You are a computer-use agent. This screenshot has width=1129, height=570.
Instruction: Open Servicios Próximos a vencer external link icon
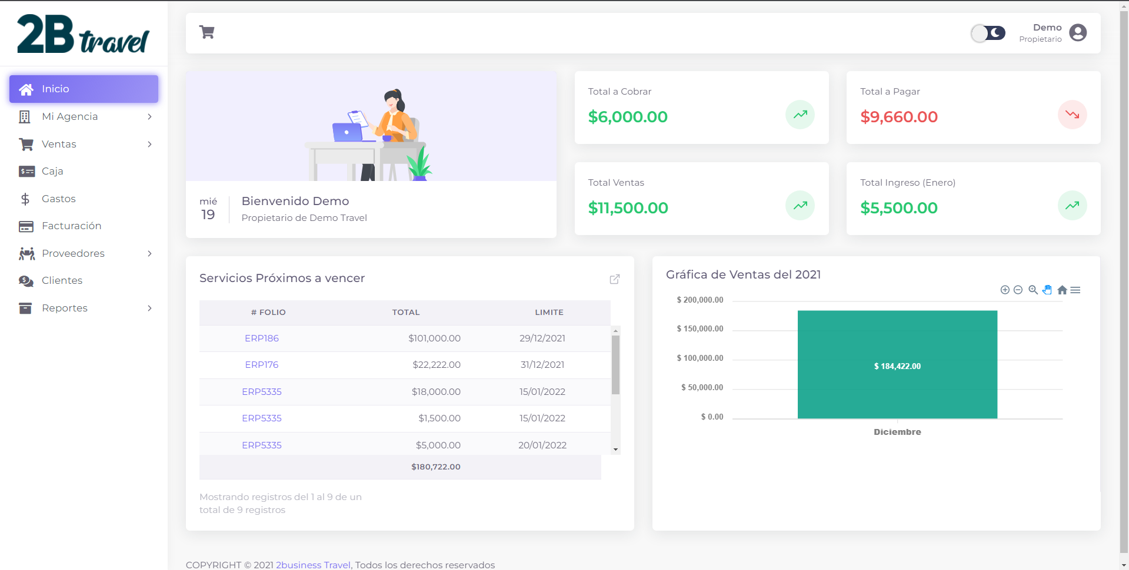point(615,279)
